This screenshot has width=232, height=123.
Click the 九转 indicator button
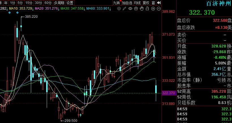pyautogui.click(x=116, y=3)
